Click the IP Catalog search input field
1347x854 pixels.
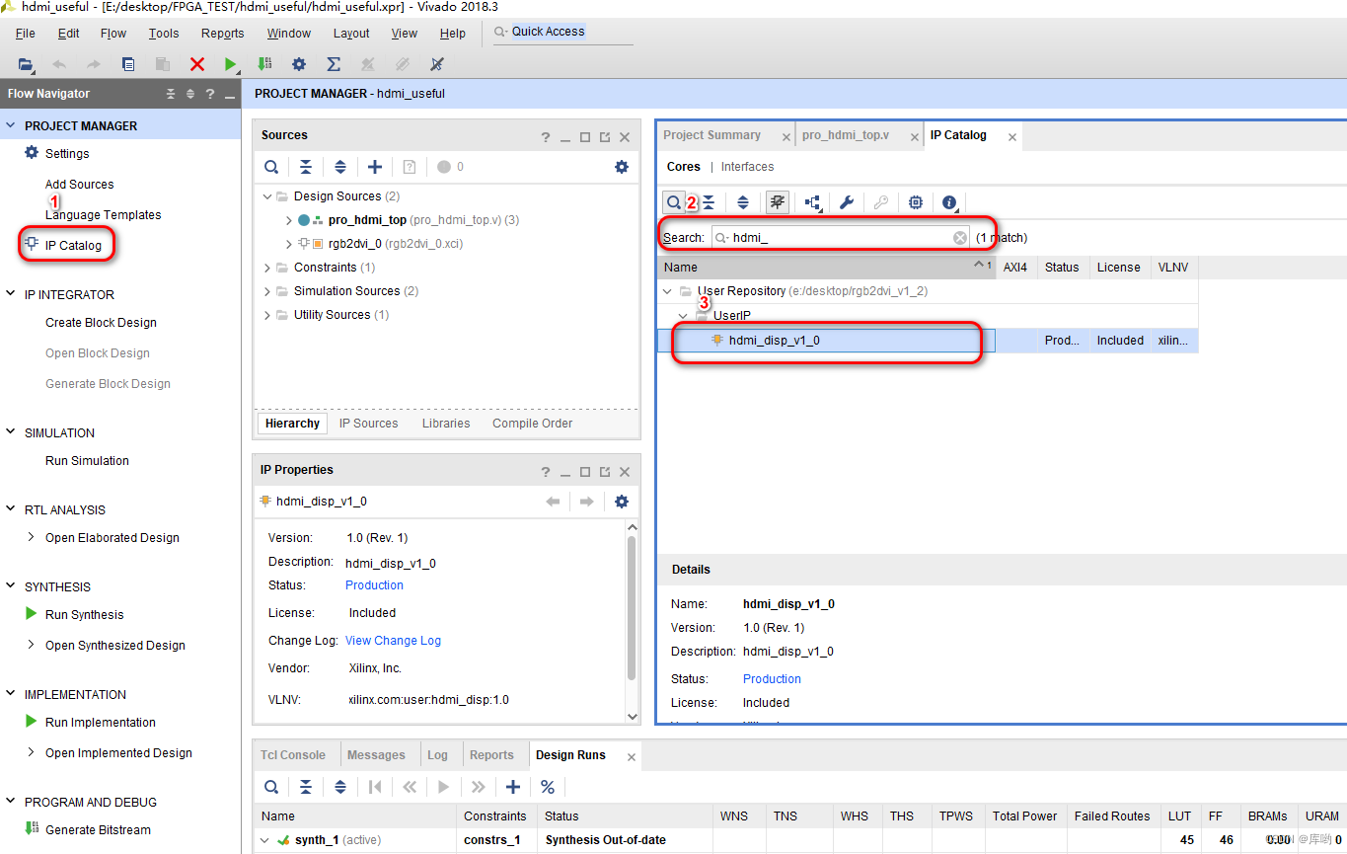coord(841,238)
